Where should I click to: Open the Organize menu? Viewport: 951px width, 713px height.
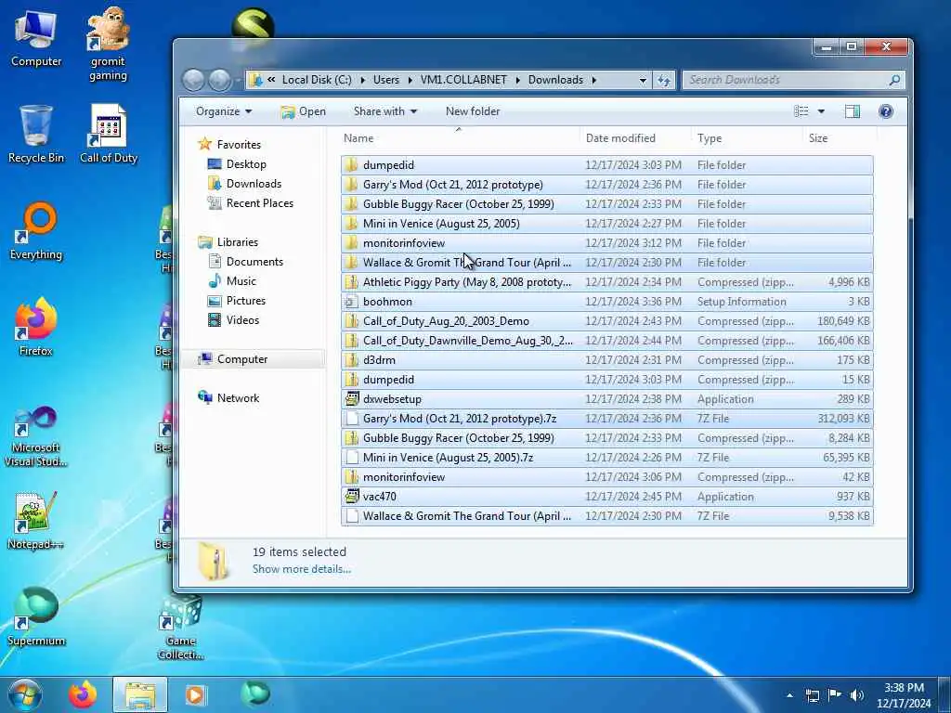pyautogui.click(x=223, y=111)
